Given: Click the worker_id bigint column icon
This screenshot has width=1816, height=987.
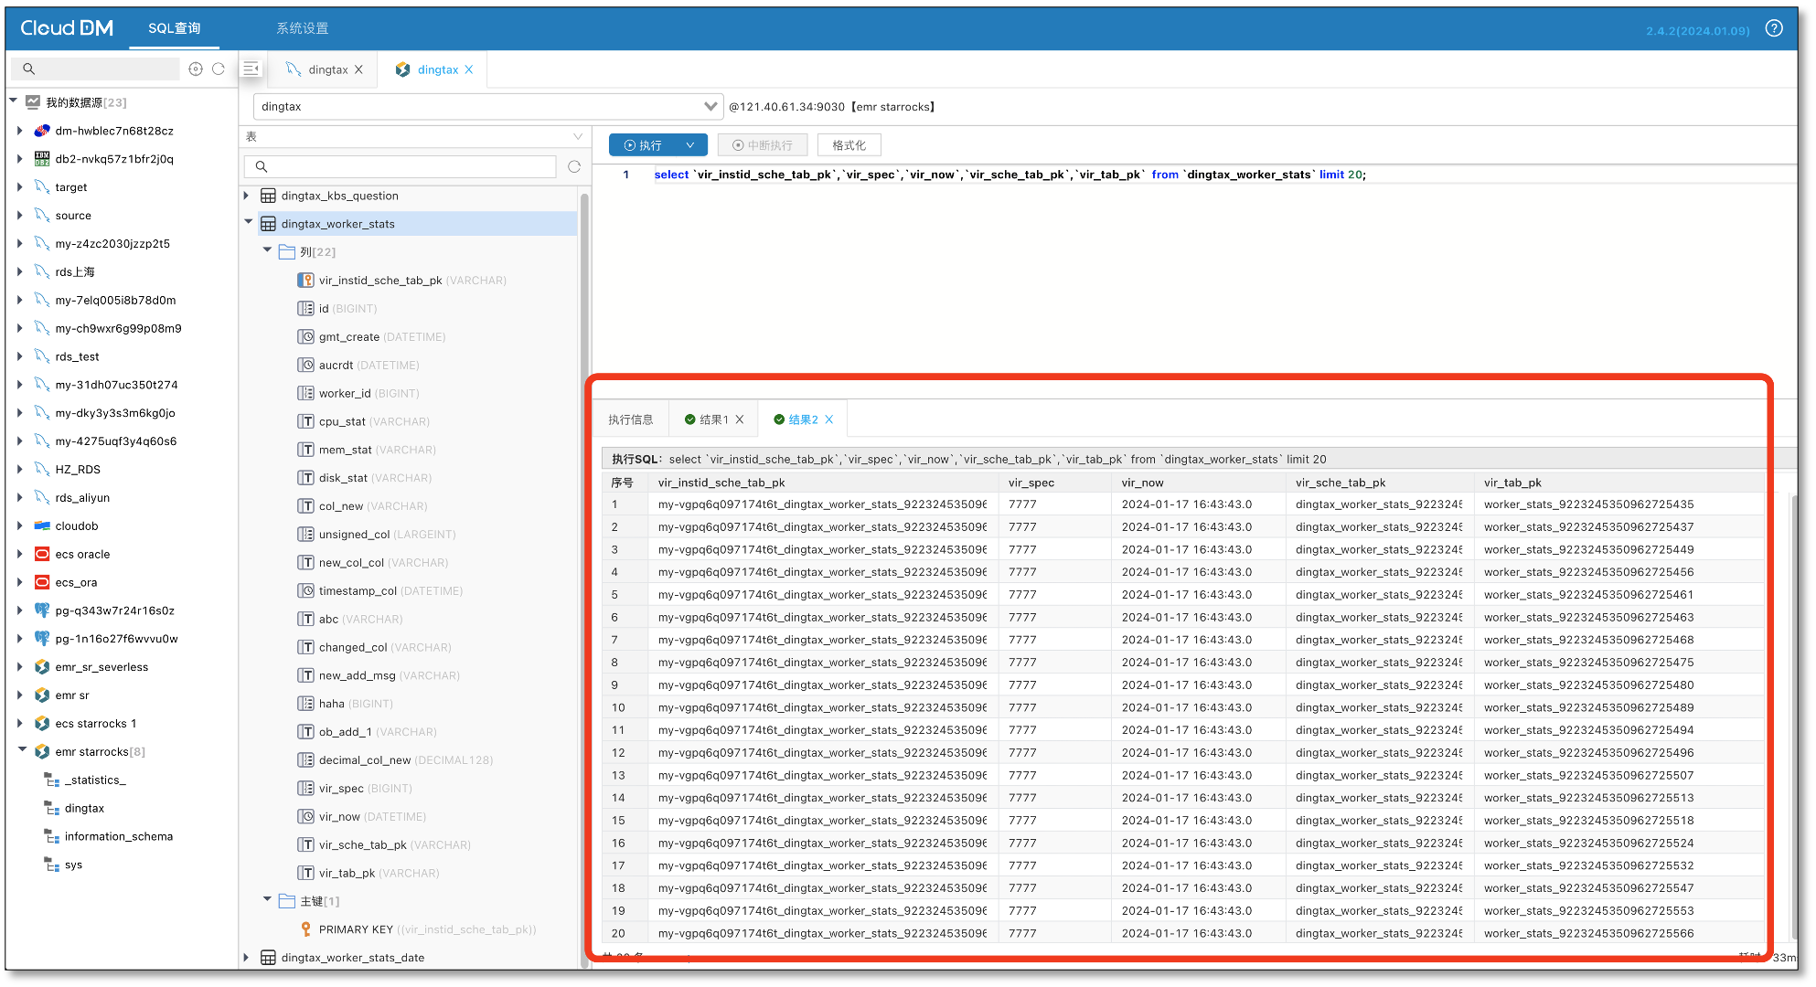Looking at the screenshot, I should click(x=306, y=393).
